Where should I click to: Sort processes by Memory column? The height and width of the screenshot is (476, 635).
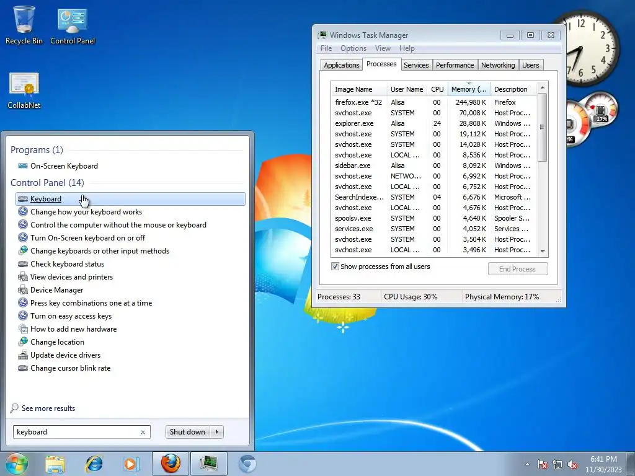[469, 89]
